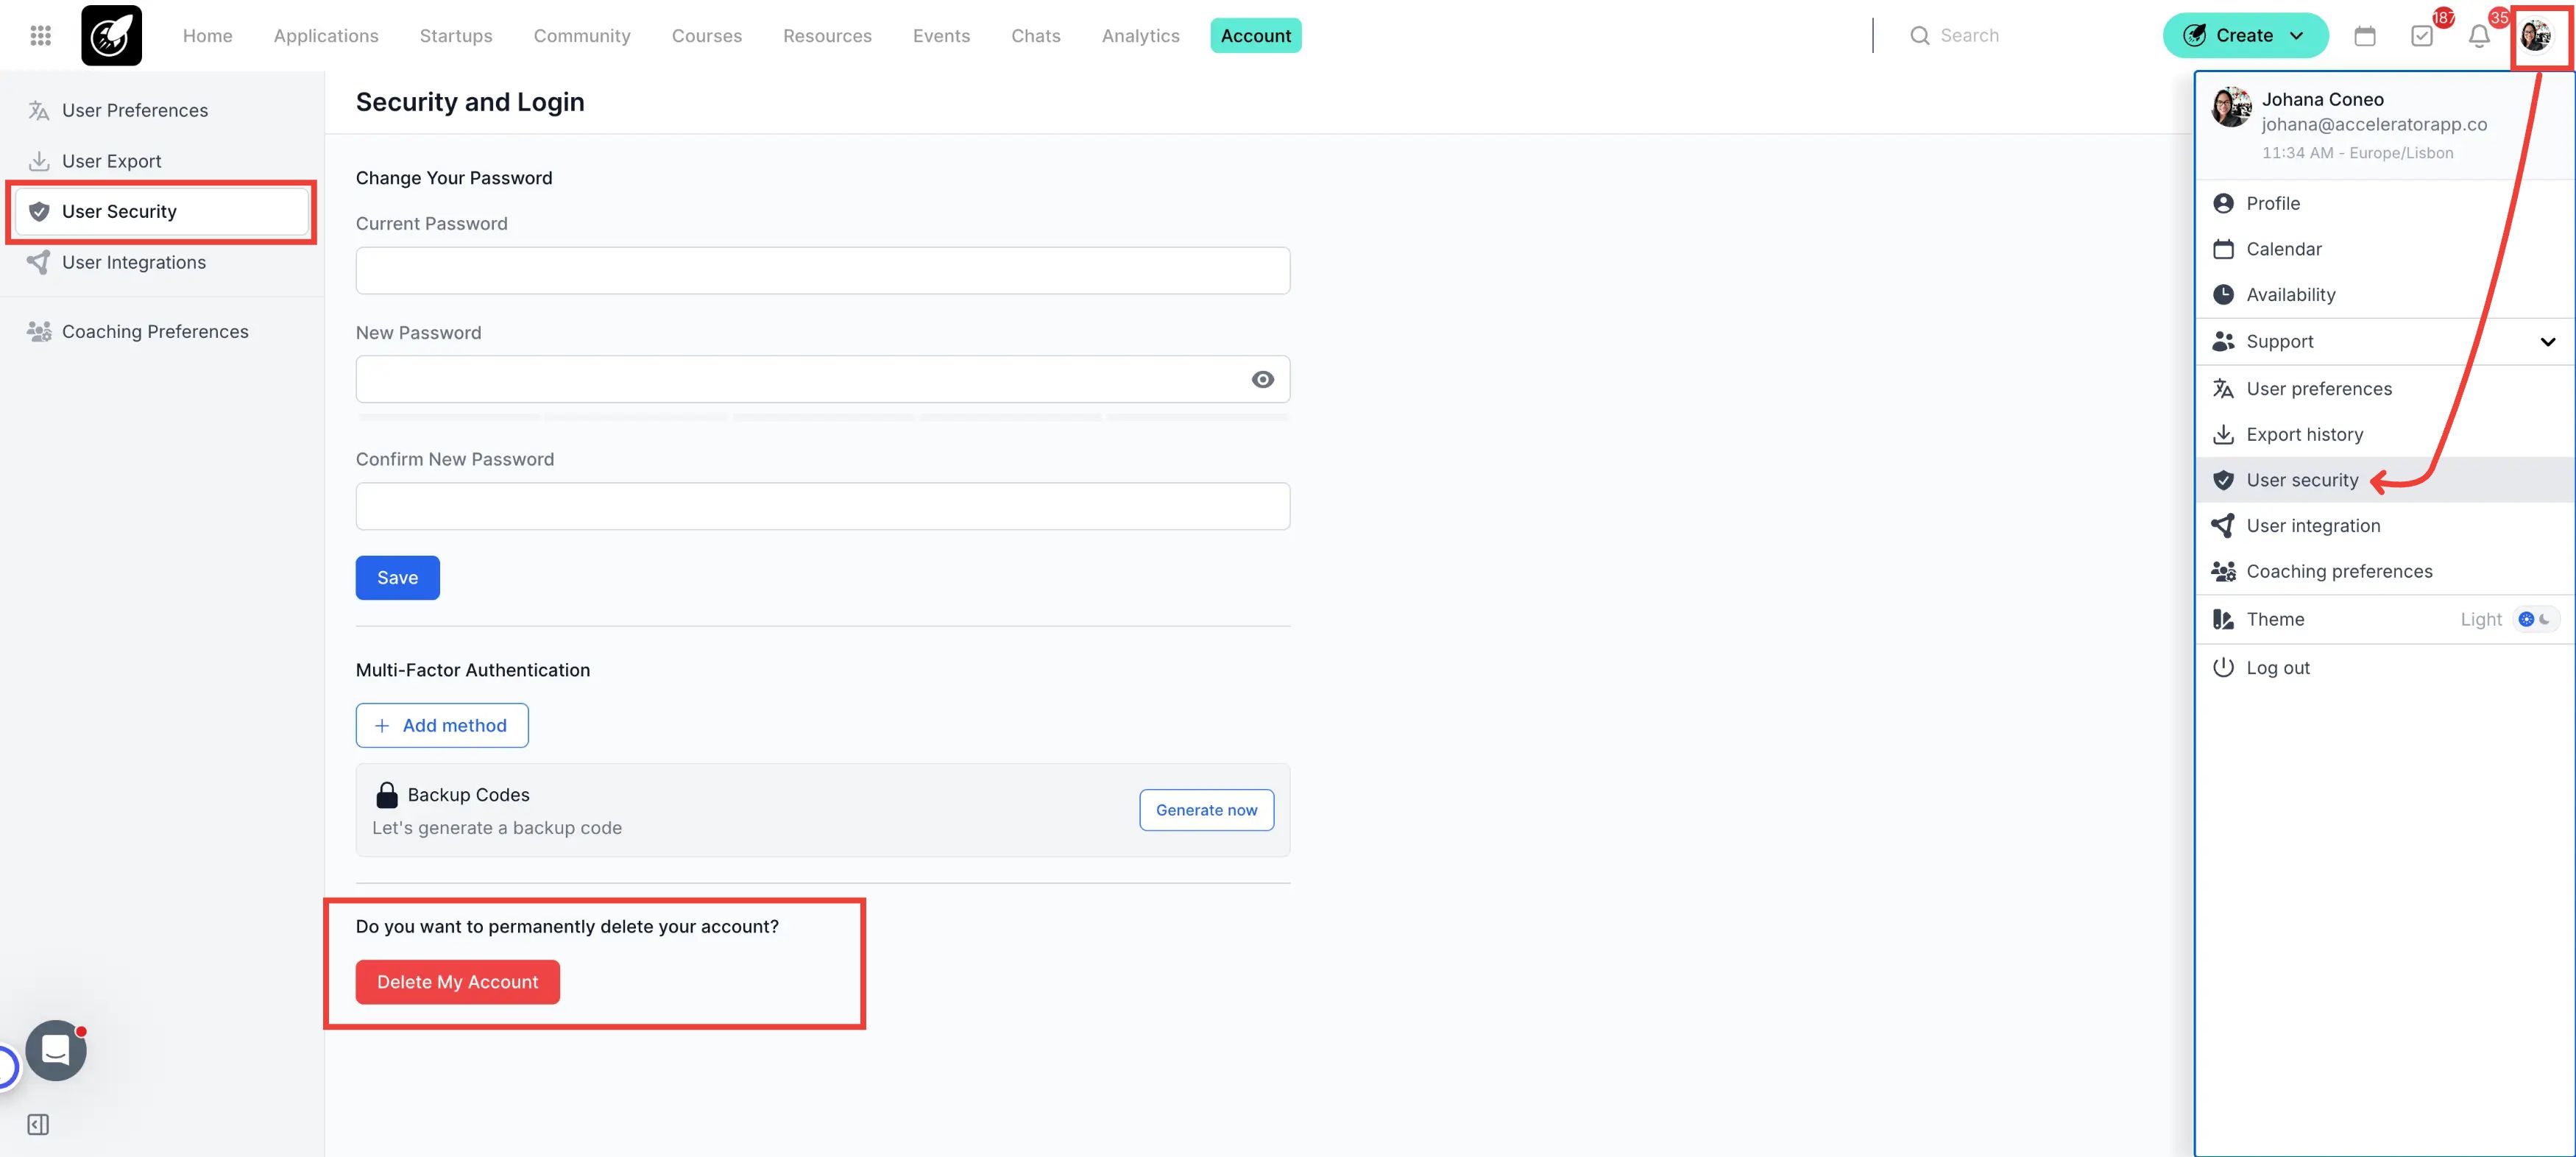Viewport: 2576px width, 1157px height.
Task: Open the Create dropdown button
Action: tap(2245, 36)
